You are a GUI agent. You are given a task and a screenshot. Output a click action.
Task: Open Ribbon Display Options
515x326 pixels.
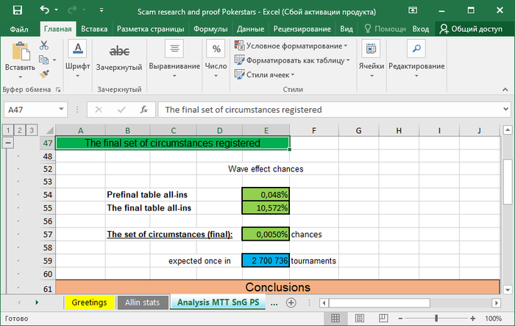pyautogui.click(x=413, y=10)
